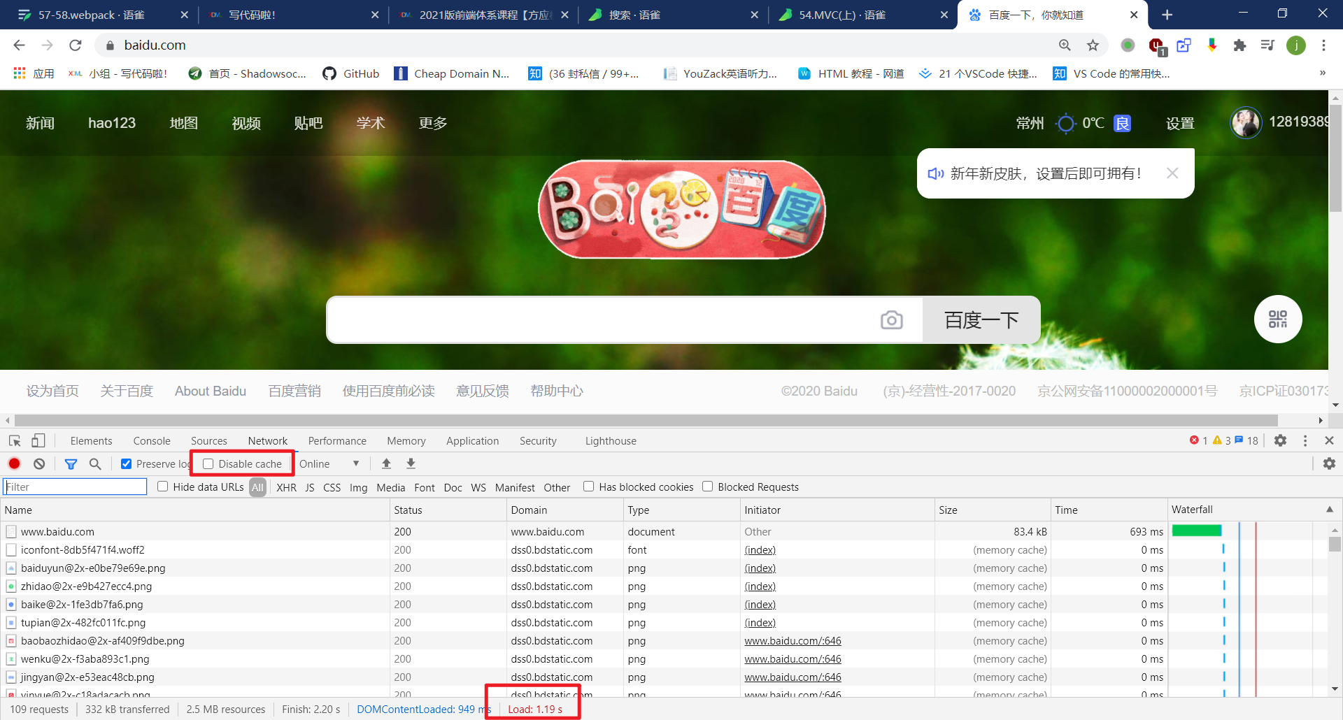Filter requests by XHR type
Viewport: 1343px width, 720px height.
coord(286,487)
